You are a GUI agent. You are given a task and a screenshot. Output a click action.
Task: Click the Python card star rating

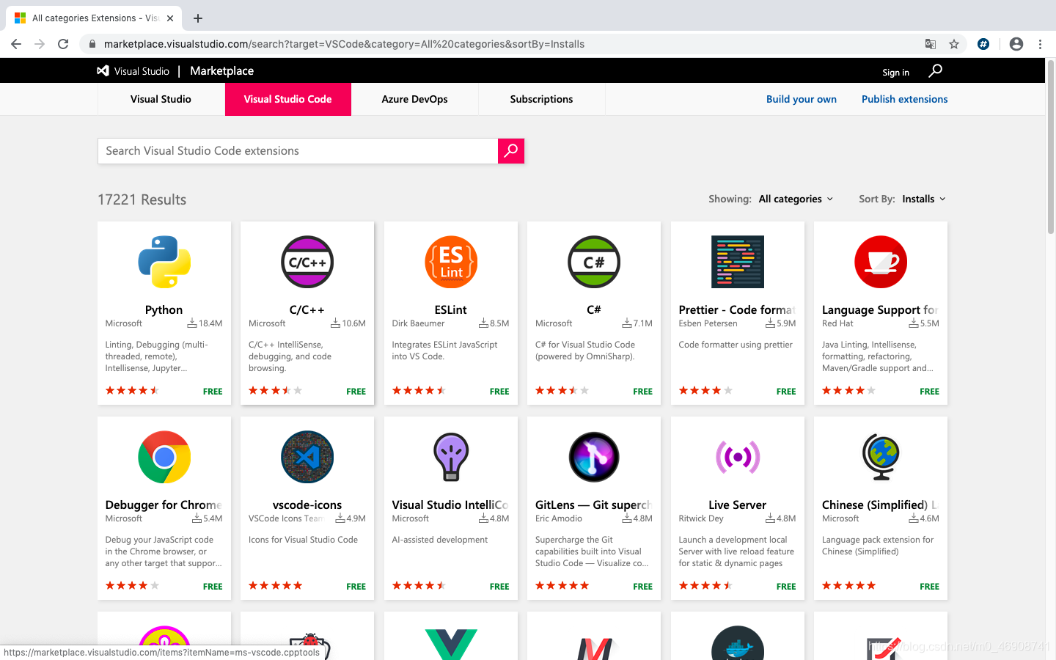(x=133, y=391)
